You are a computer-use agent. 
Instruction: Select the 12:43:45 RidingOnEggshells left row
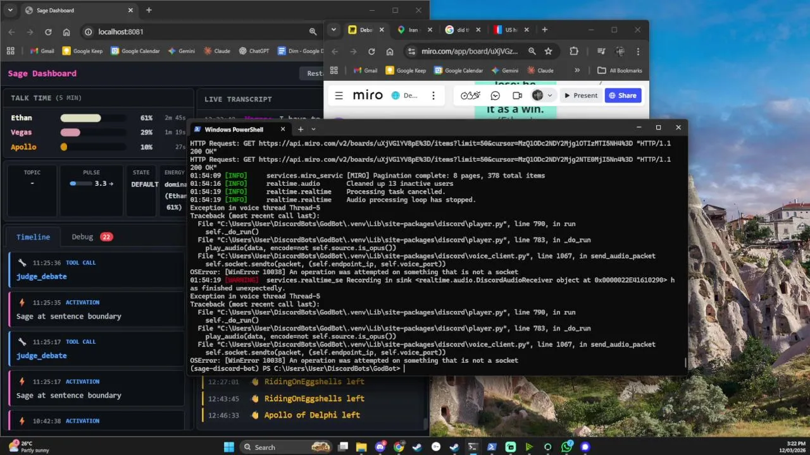(x=313, y=399)
